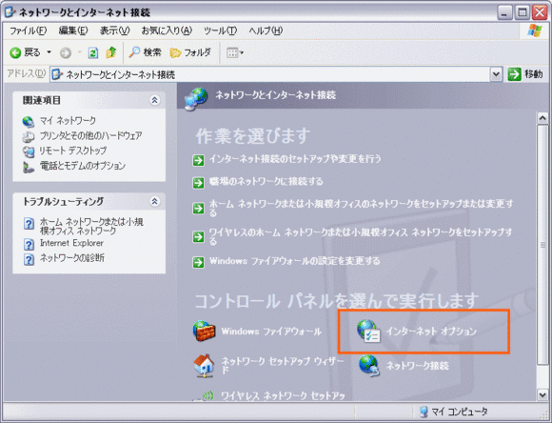Toggle the Folders toolbar button
This screenshot has height=423, width=552.
pos(190,52)
